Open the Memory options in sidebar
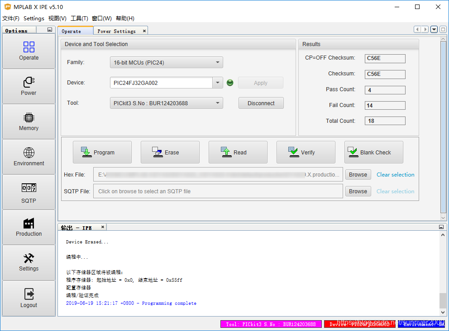The height and width of the screenshot is (331, 449). click(x=29, y=121)
